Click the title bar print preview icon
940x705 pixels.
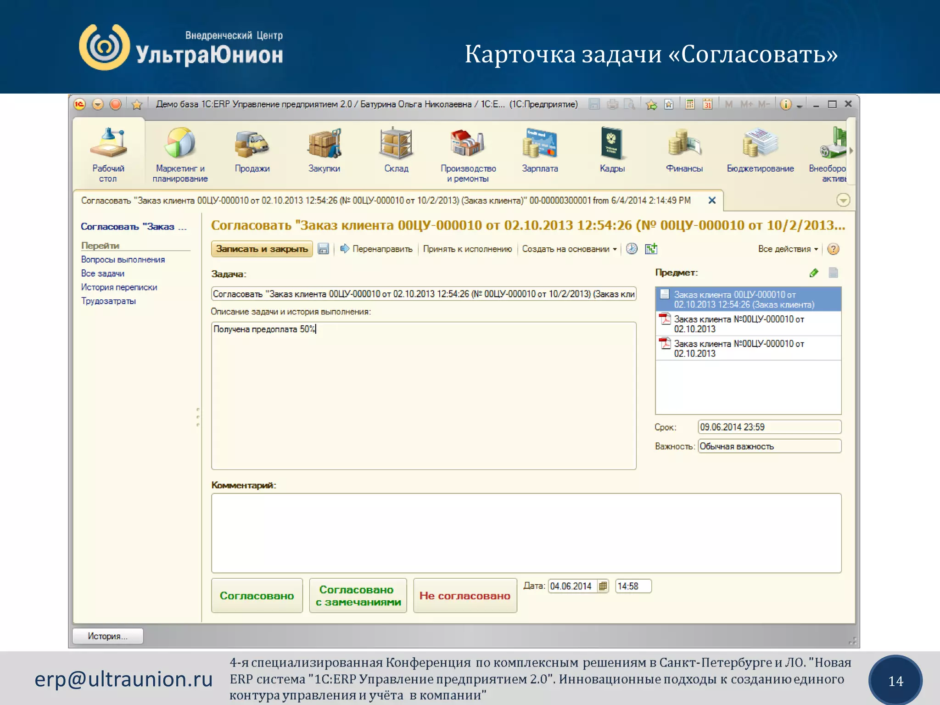tap(630, 104)
